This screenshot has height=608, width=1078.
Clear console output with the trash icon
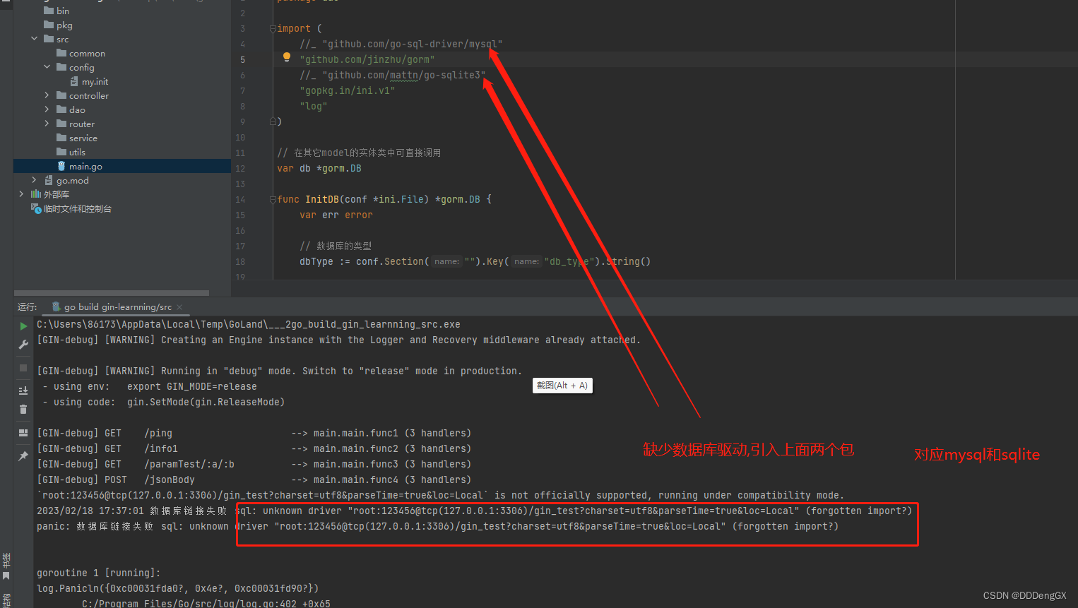[23, 410]
